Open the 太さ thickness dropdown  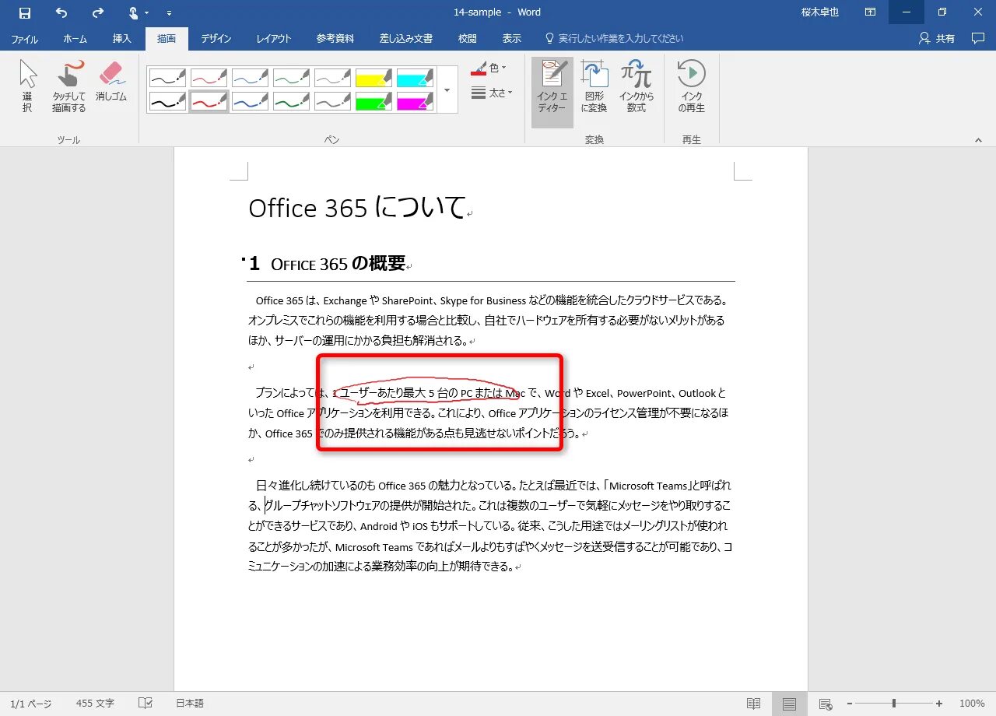coord(492,93)
